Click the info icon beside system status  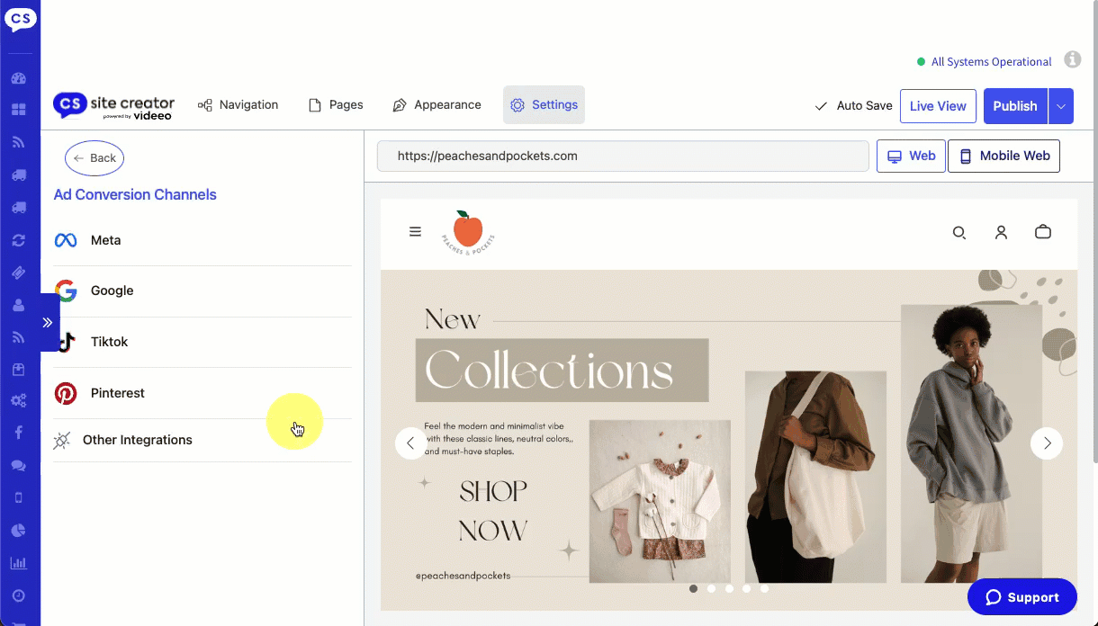click(x=1073, y=60)
